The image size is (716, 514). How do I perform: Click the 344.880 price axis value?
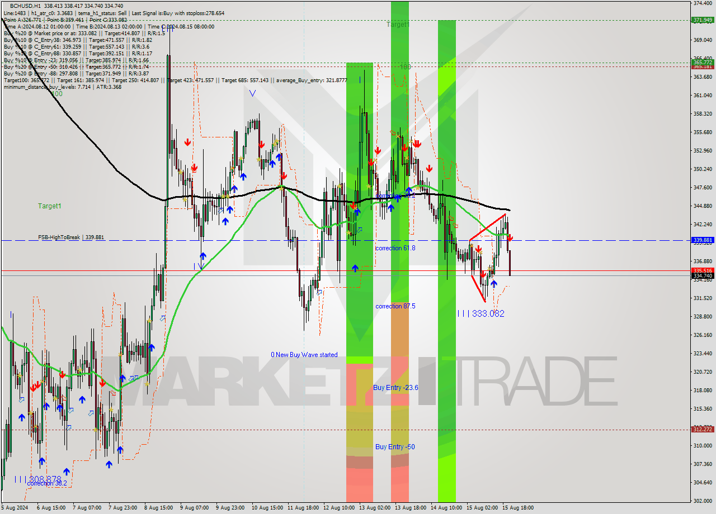pyautogui.click(x=703, y=206)
